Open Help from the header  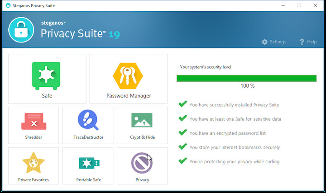(308, 42)
